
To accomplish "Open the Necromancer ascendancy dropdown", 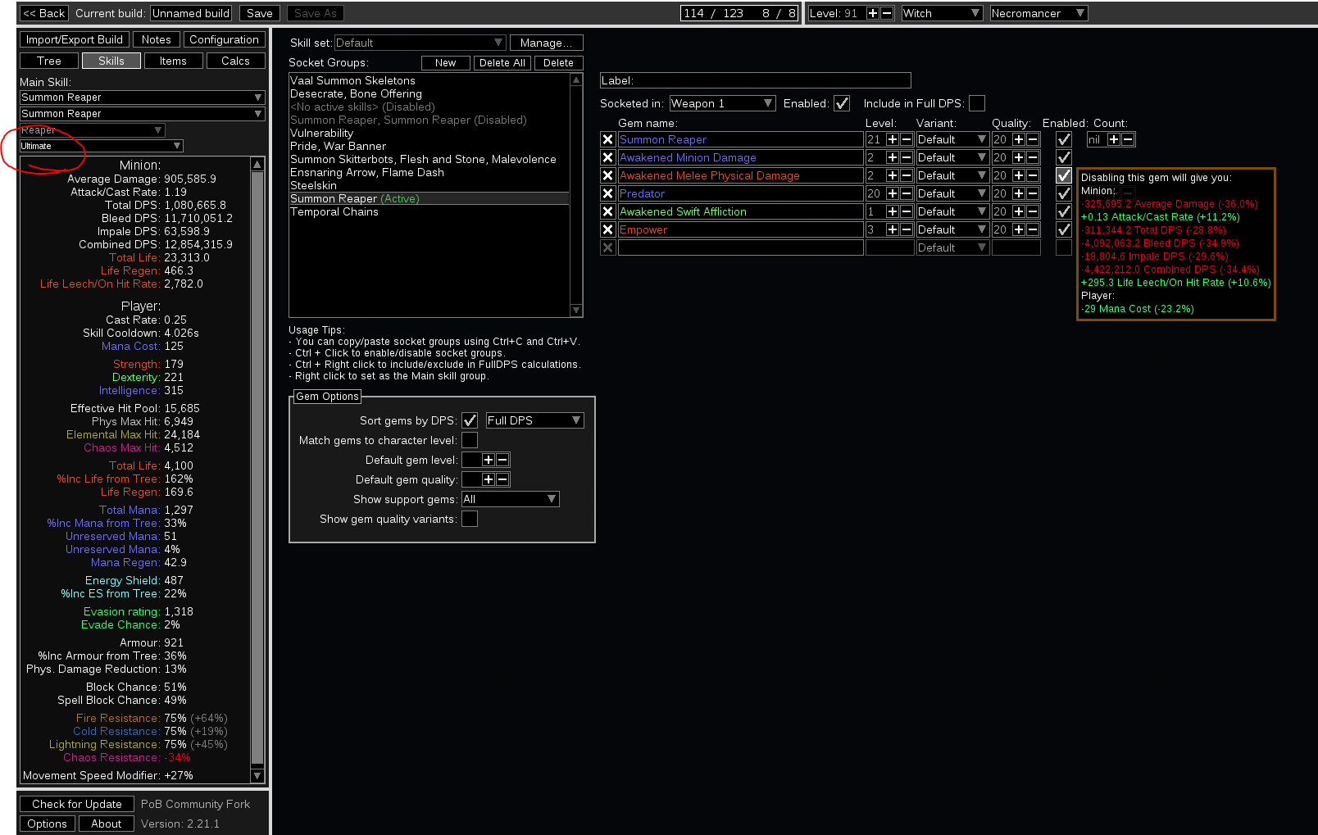I will tap(1038, 13).
